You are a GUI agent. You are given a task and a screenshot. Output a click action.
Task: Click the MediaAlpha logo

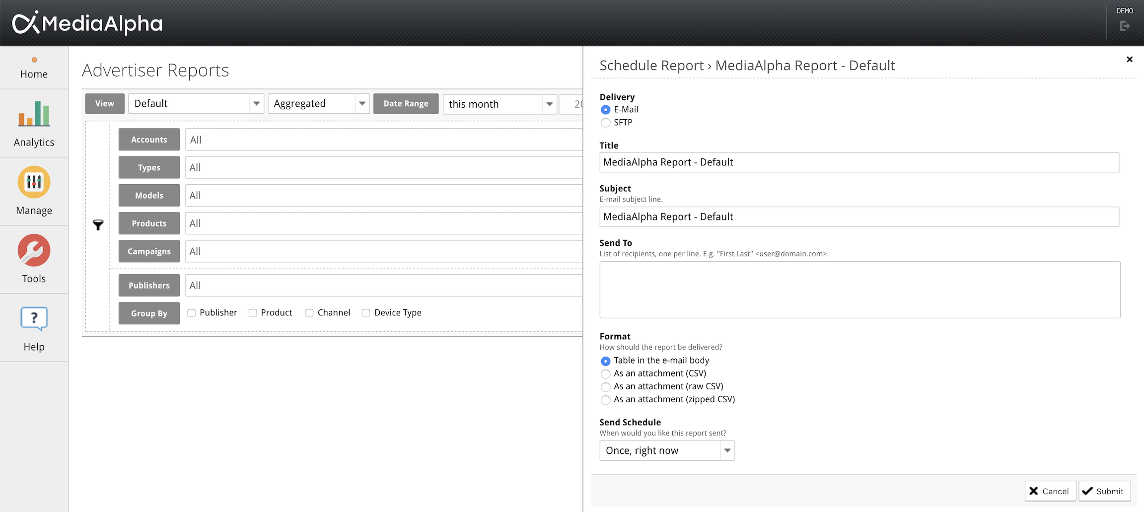(87, 23)
